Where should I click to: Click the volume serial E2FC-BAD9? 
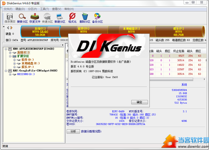(118, 111)
